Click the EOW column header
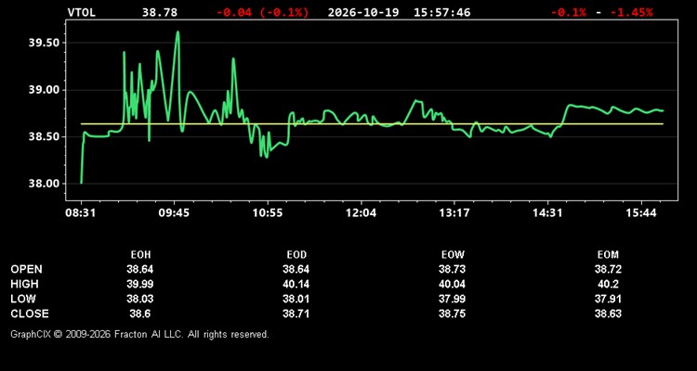The image size is (697, 371). point(453,255)
